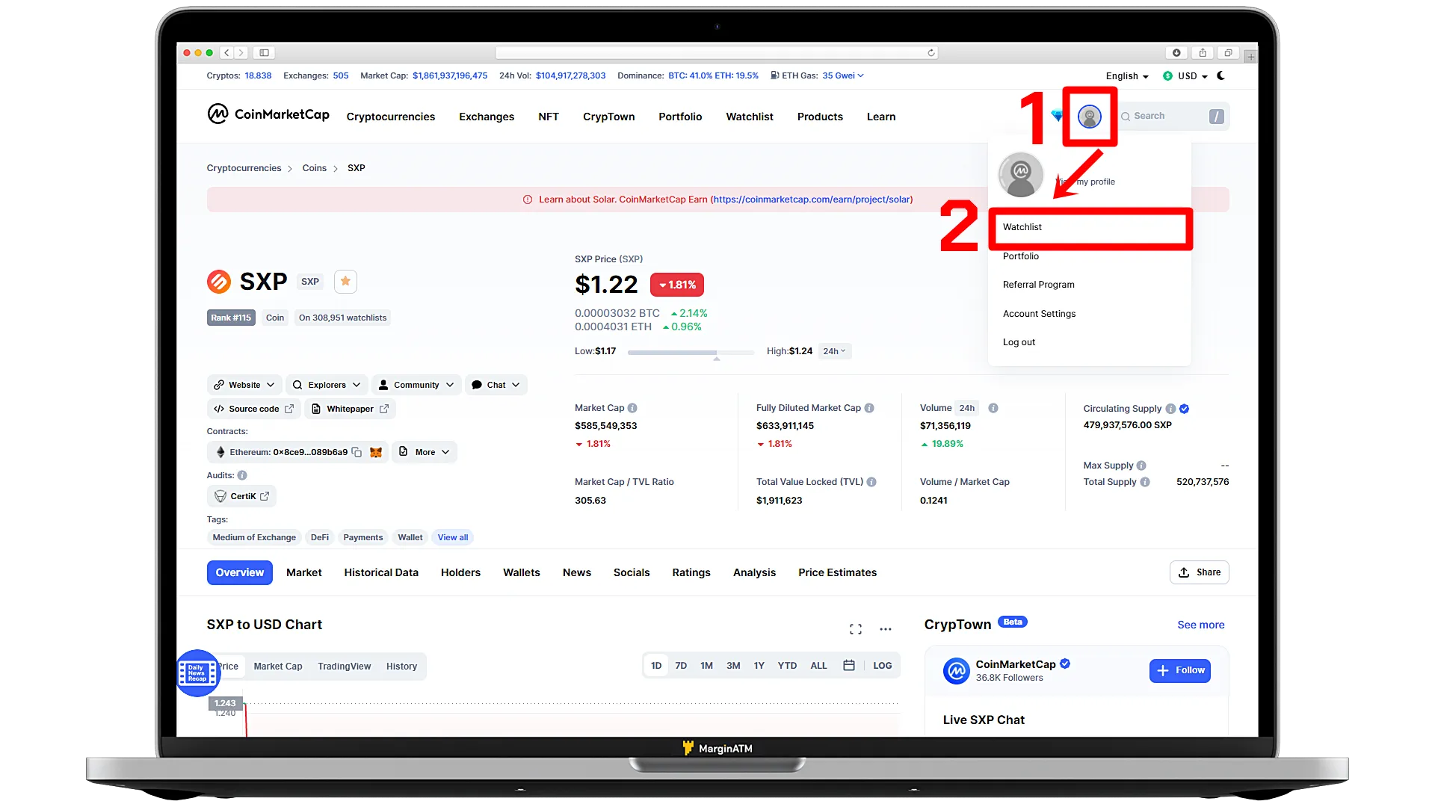
Task: Expand the Chat dropdown
Action: tap(496, 385)
